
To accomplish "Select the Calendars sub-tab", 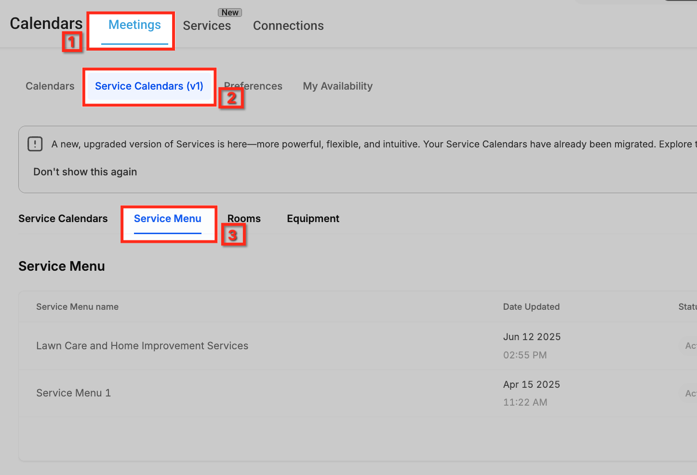I will (50, 86).
